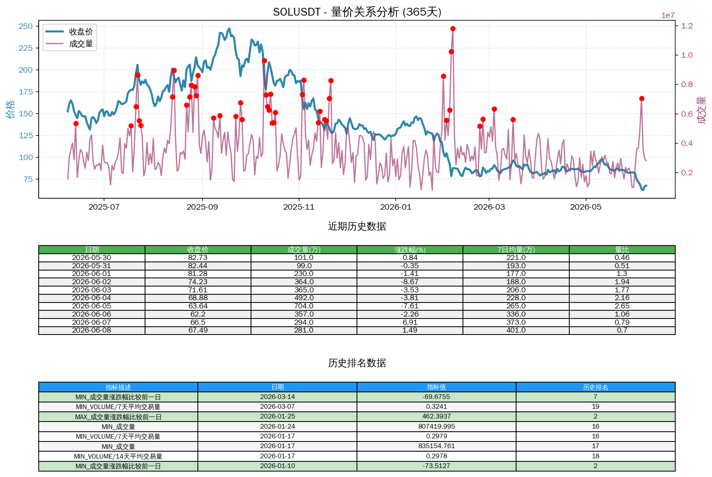The width and height of the screenshot is (712, 477).
Task: Select the 收盘价 legend entry
Action: [x=70, y=32]
